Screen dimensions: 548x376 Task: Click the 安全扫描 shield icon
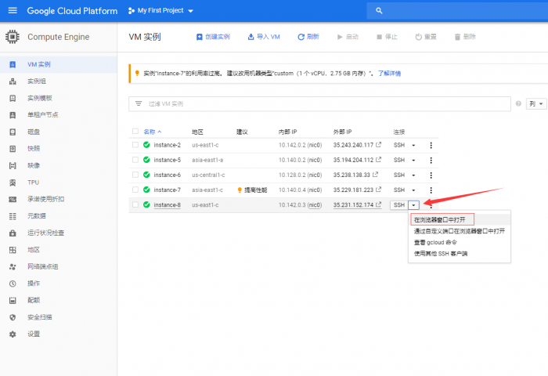13,317
